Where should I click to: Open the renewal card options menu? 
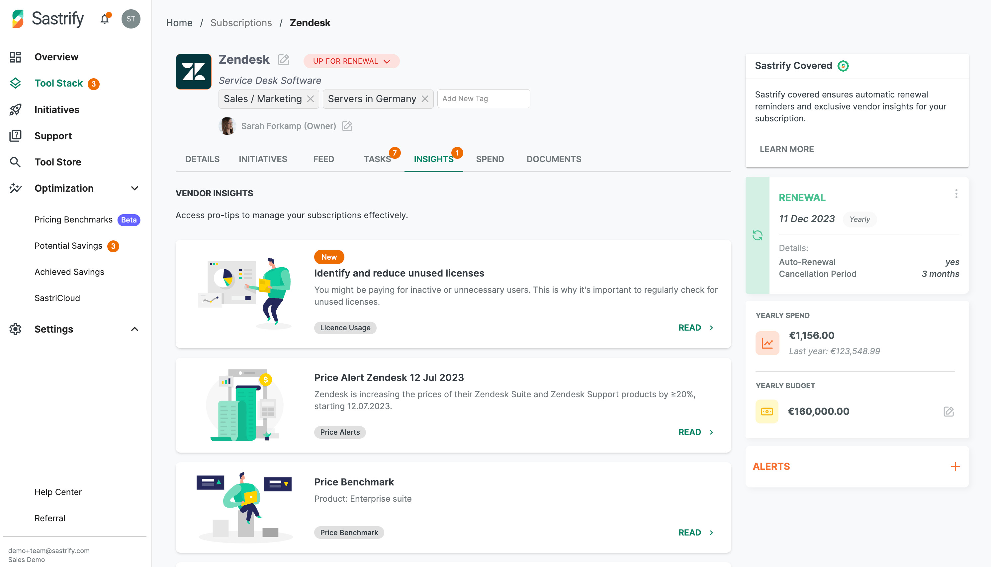(956, 194)
